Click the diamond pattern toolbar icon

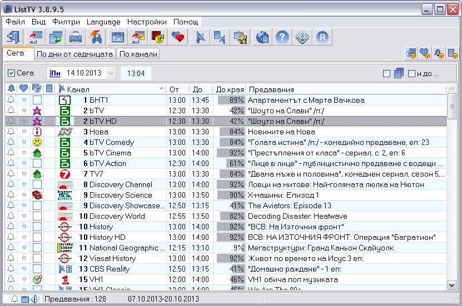(x=302, y=37)
